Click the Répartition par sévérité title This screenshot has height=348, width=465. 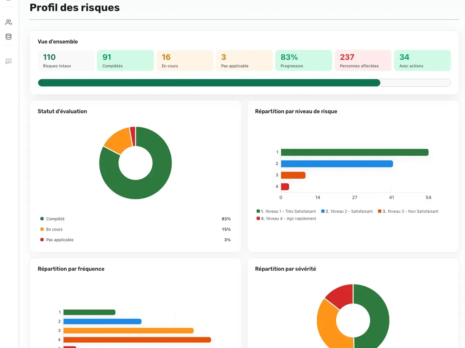286,269
